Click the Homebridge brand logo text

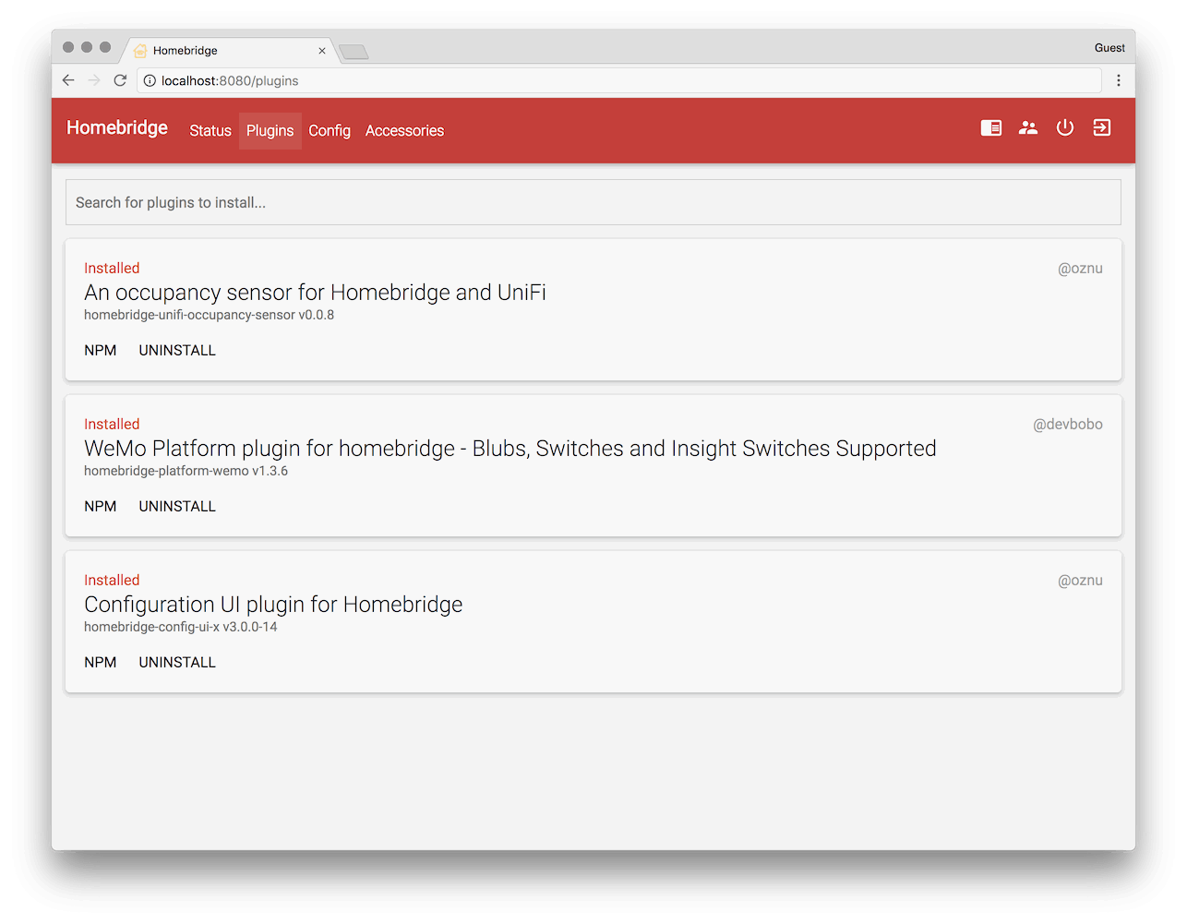pyautogui.click(x=117, y=127)
